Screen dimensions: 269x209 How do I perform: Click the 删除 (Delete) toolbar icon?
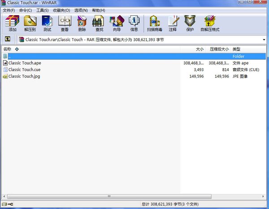[x=82, y=23]
